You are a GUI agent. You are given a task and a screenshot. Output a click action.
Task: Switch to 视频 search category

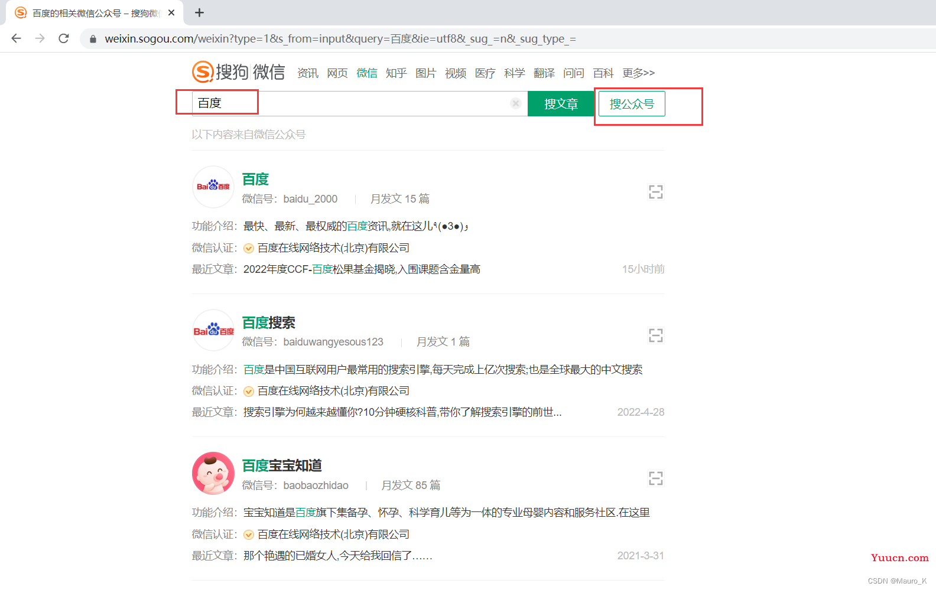coord(456,73)
